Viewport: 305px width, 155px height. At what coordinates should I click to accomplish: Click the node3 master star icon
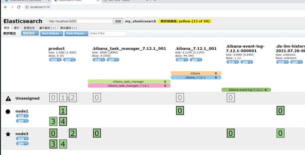[8, 134]
